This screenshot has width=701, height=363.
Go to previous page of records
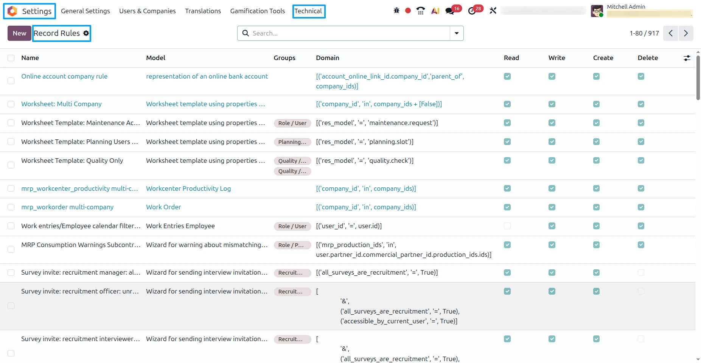point(671,33)
